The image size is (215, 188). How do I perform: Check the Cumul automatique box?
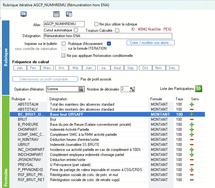click(x=76, y=30)
